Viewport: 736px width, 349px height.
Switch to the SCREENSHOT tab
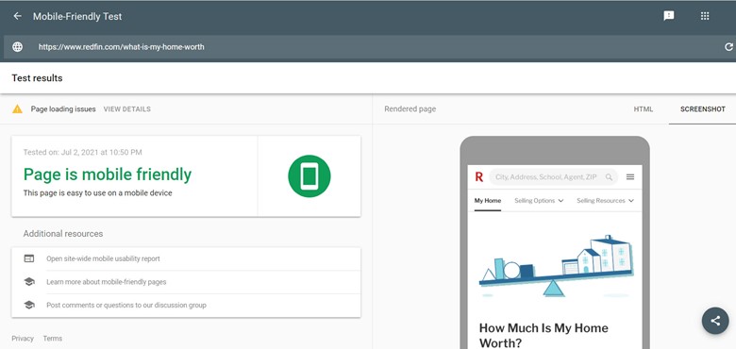(703, 108)
